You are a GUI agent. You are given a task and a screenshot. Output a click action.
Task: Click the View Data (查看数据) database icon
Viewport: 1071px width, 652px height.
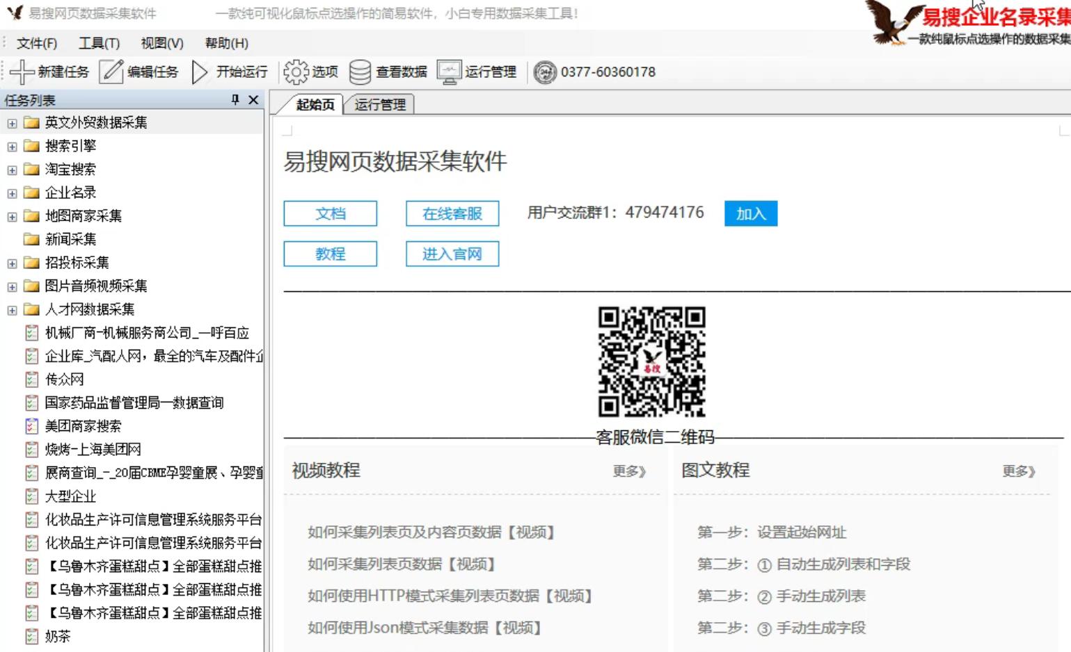pos(360,72)
